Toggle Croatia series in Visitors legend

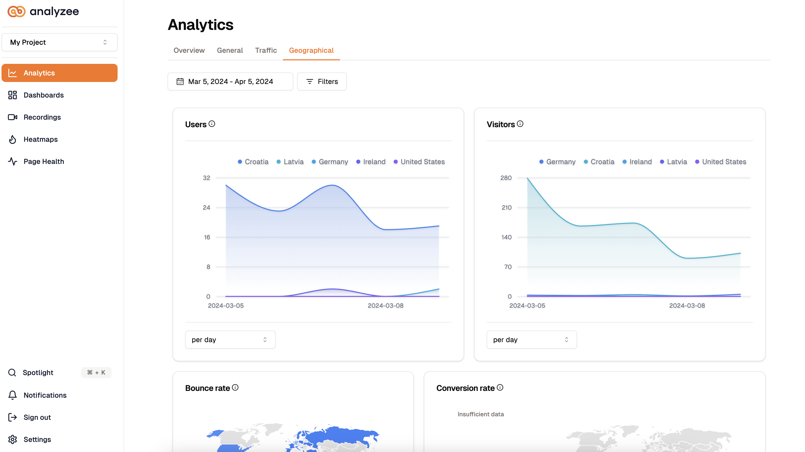599,162
